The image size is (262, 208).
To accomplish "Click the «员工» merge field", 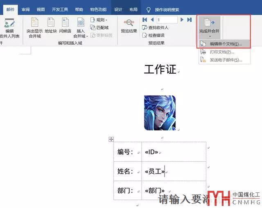I will [x=155, y=172].
